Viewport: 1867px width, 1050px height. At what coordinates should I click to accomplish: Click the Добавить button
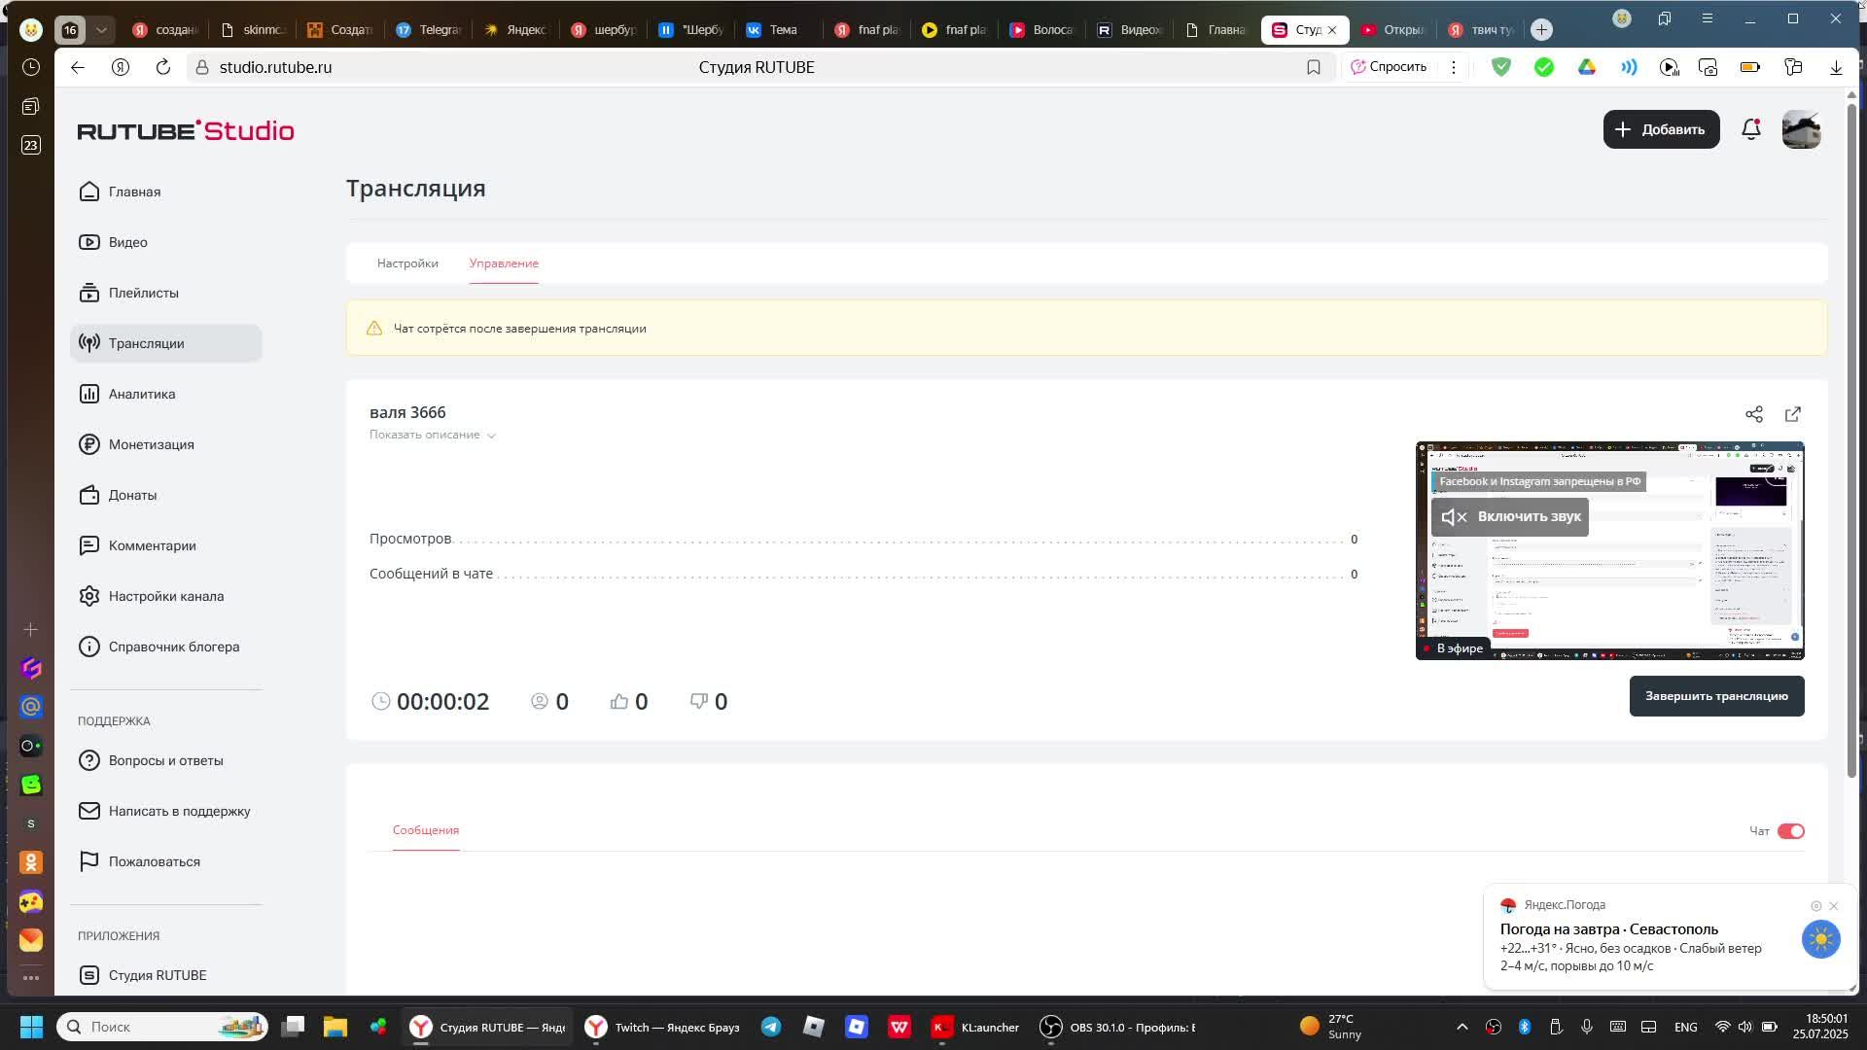coord(1661,129)
